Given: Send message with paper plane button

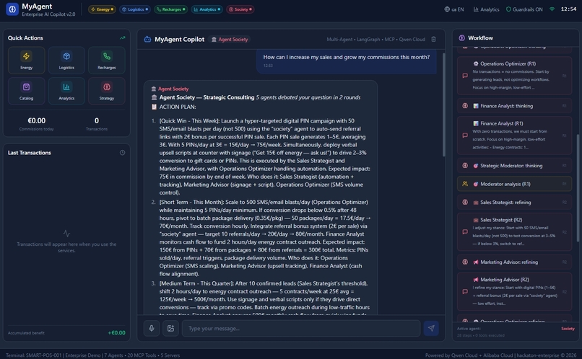Looking at the screenshot, I should point(431,328).
